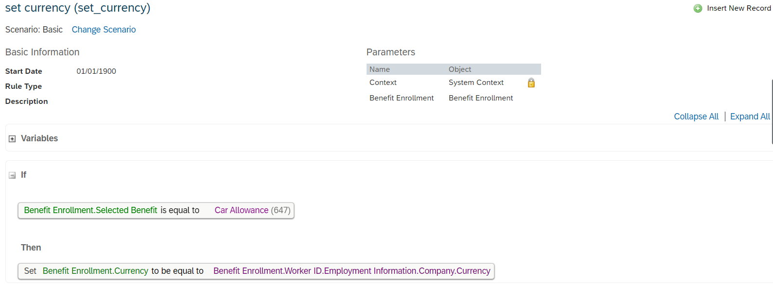Expand the Variables section plus icon
The width and height of the screenshot is (773, 301).
(12, 139)
